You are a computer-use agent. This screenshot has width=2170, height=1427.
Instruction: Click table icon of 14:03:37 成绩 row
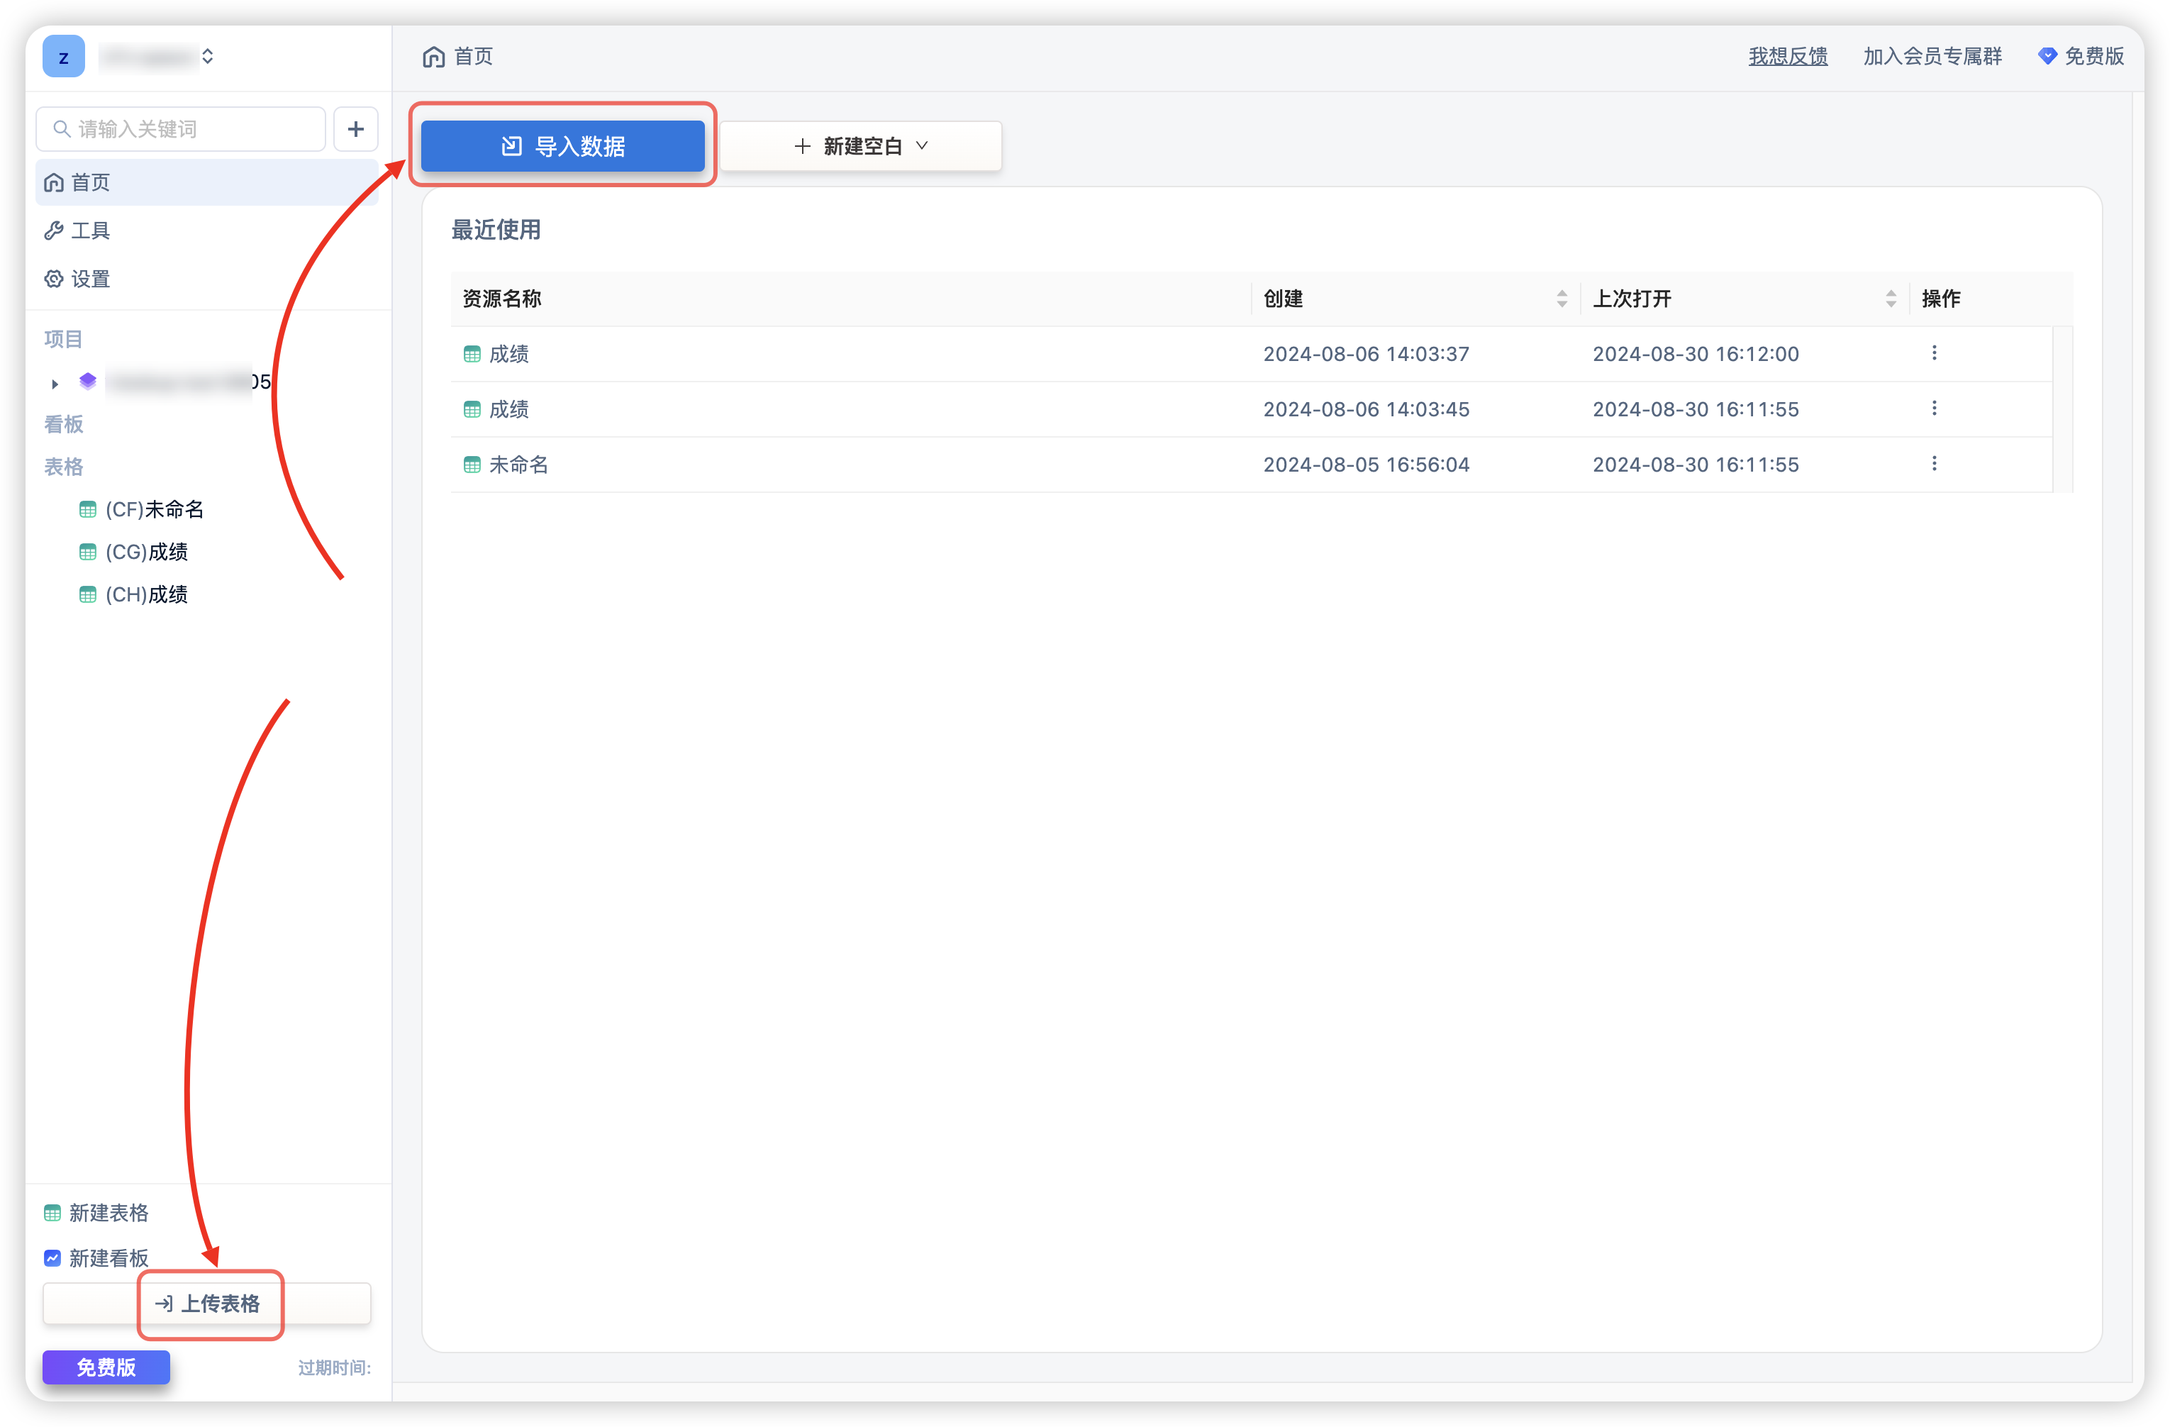472,355
